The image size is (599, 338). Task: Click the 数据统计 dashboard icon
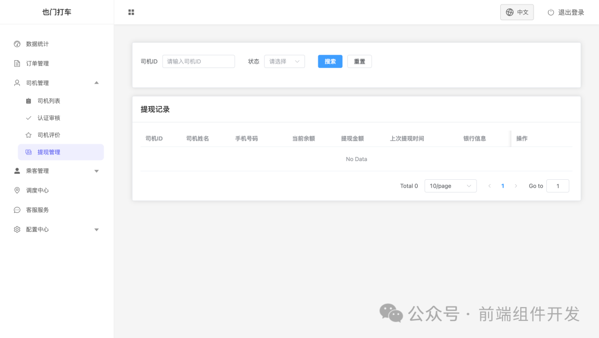17,44
